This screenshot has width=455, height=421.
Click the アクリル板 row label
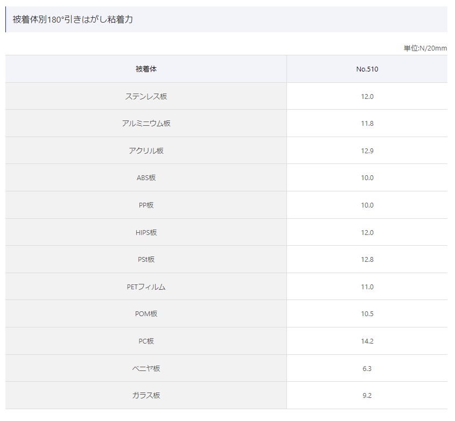pyautogui.click(x=146, y=151)
